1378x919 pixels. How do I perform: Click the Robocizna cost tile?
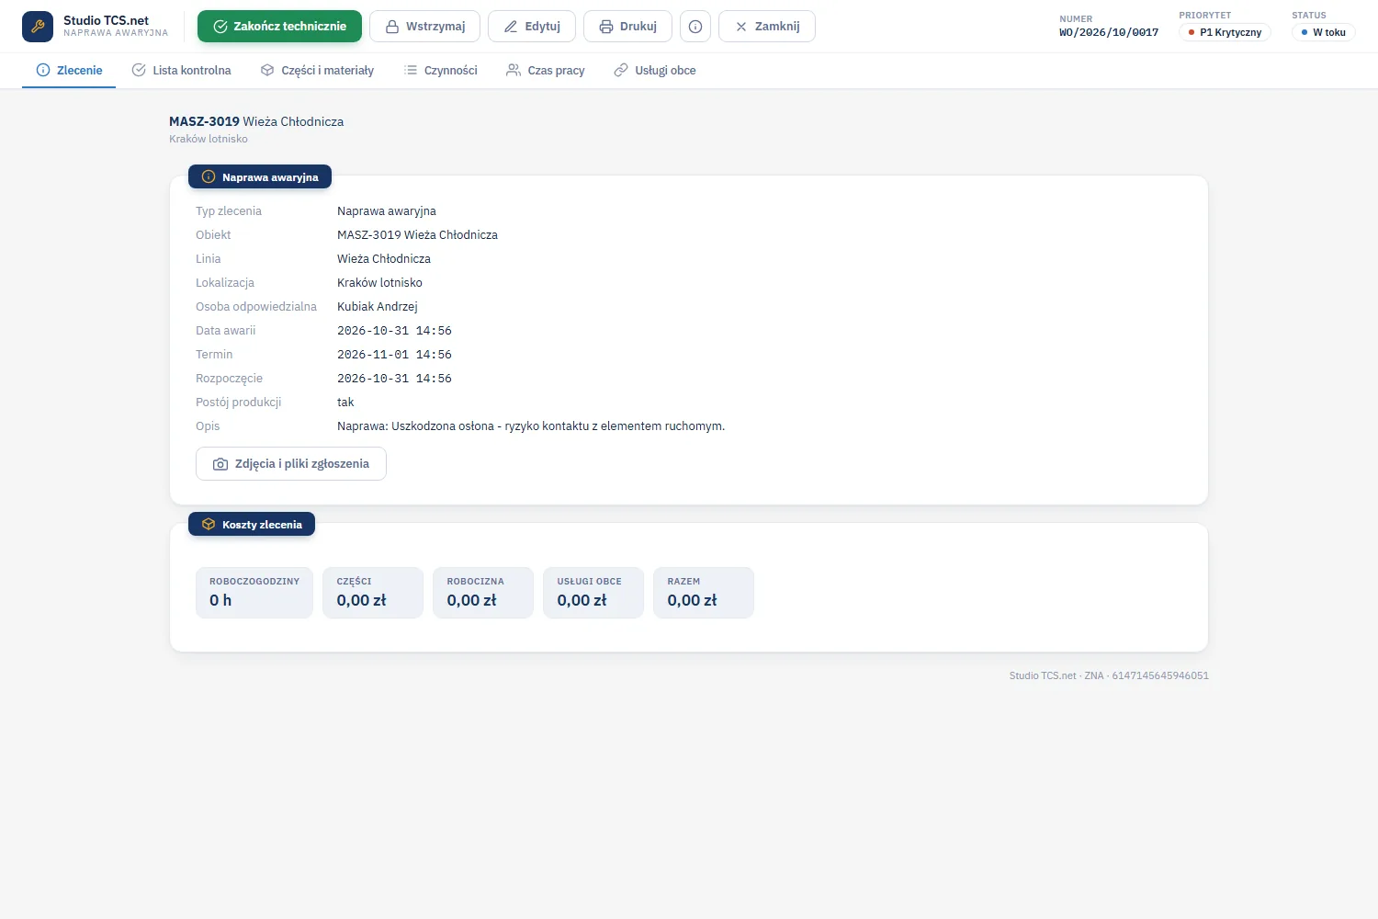point(483,593)
